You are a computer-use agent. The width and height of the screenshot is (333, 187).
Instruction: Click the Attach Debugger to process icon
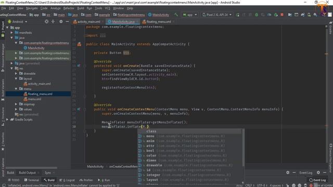[276, 15]
